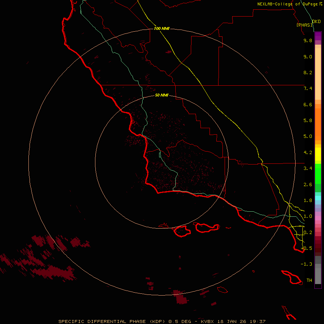
Task: Click "SPECIFIC DIFFERENTIAL PHASE (KDP)" product title
Action: [x=112, y=321]
